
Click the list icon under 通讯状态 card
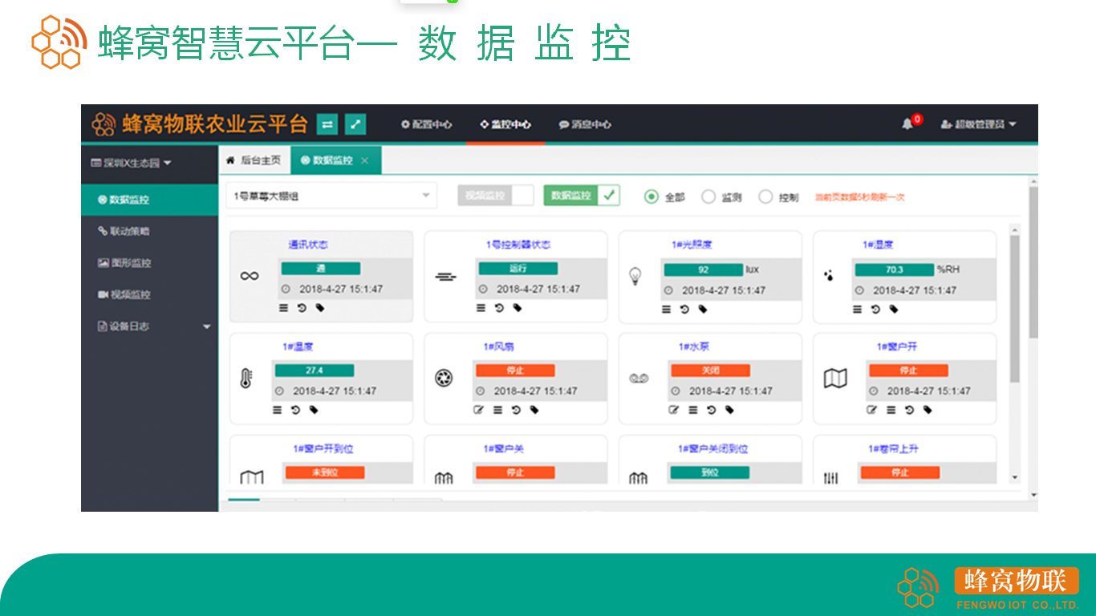pyautogui.click(x=283, y=307)
